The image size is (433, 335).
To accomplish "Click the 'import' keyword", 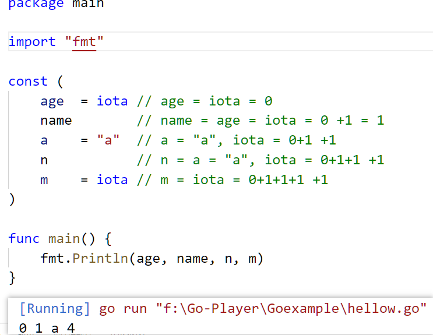I will point(32,42).
